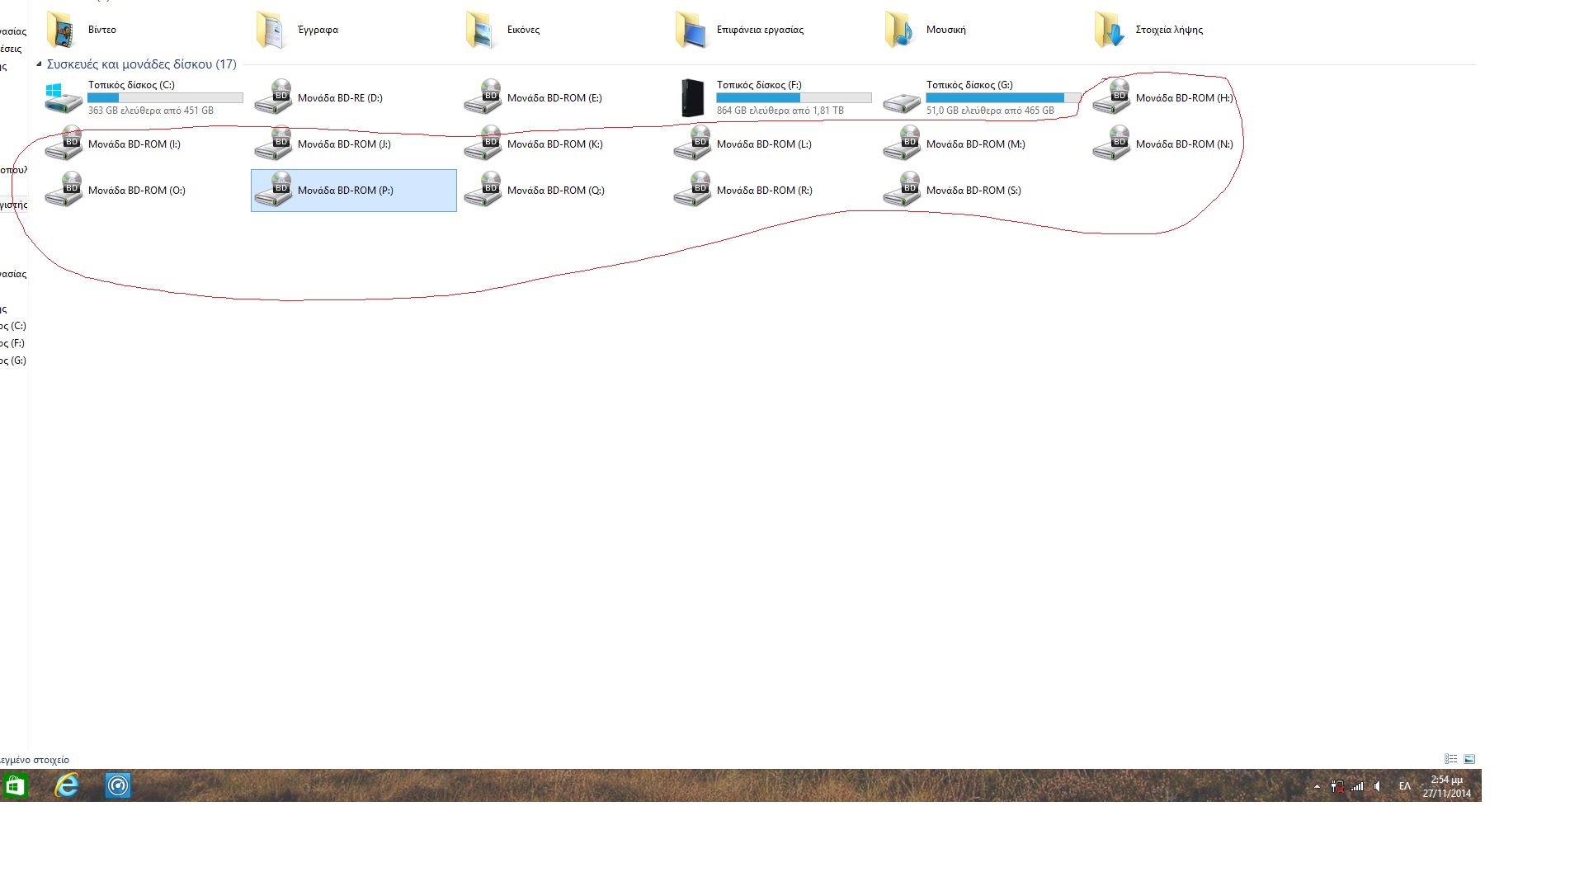The width and height of the screenshot is (1584, 891).
Task: Click local disk G: usage bar
Action: [x=1002, y=98]
